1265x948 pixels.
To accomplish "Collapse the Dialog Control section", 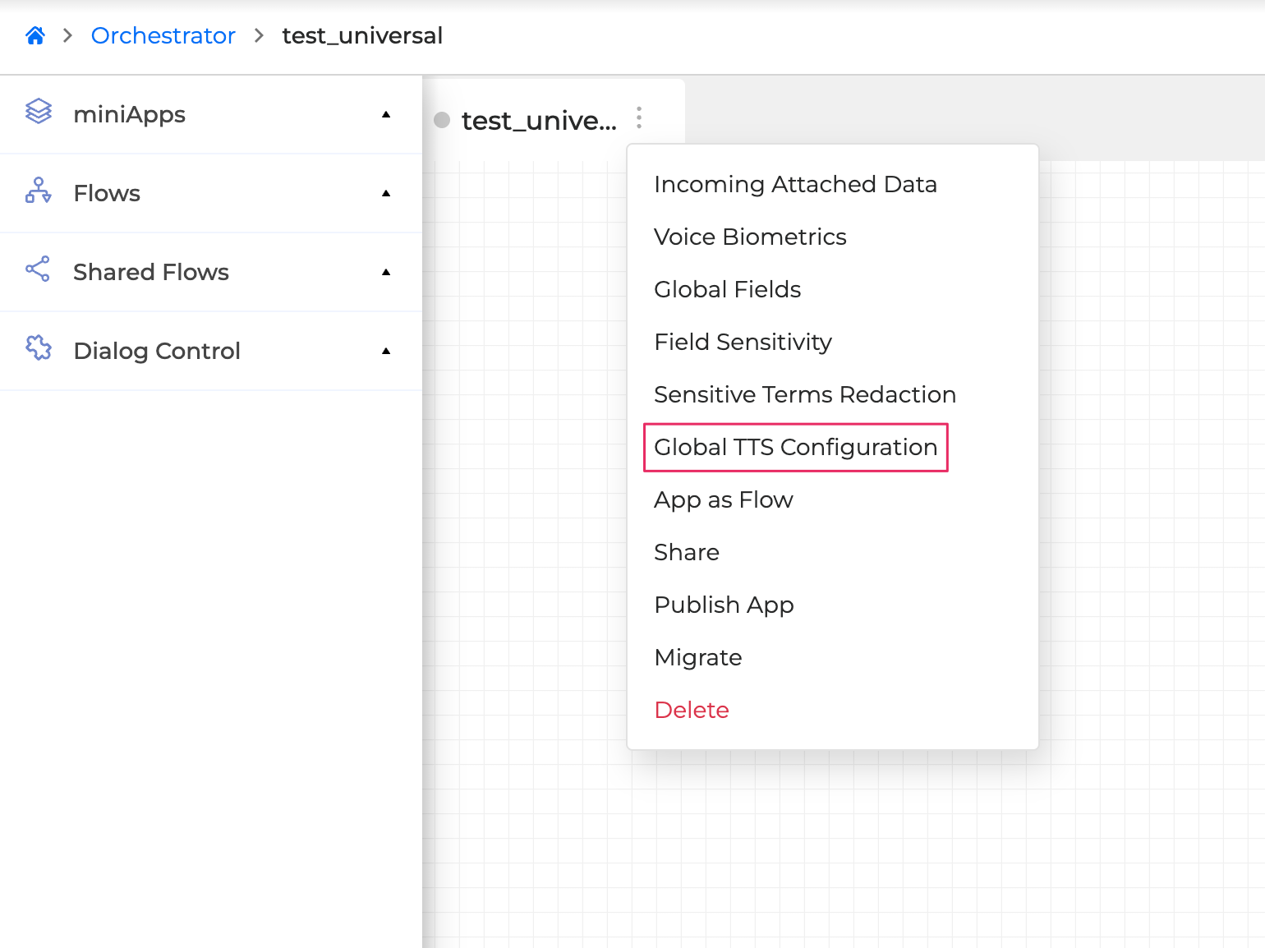I will pyautogui.click(x=385, y=351).
